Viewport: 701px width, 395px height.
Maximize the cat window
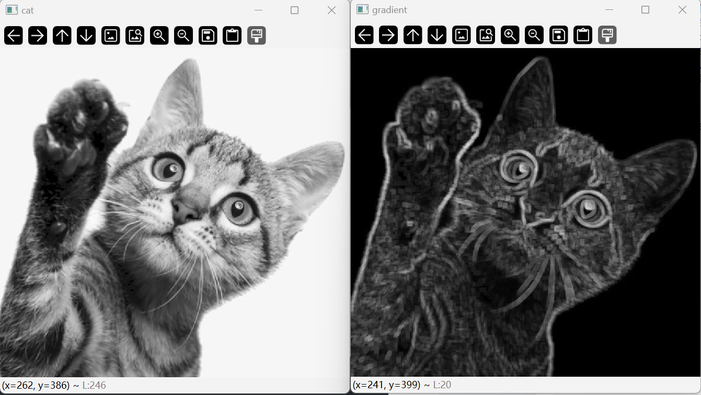coord(295,10)
